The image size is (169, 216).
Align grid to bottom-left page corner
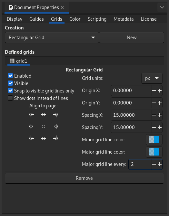pos(32,138)
